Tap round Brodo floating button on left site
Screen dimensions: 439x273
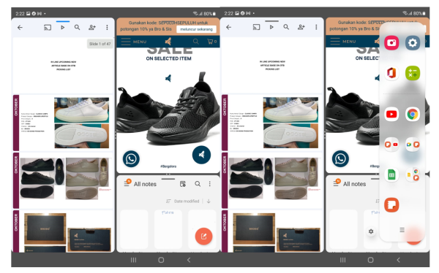[201, 155]
